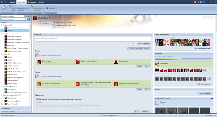Image resolution: width=217 pixels, height=117 pixels.
Task: Switch to the Магазин tab
Action: tap(12, 2)
